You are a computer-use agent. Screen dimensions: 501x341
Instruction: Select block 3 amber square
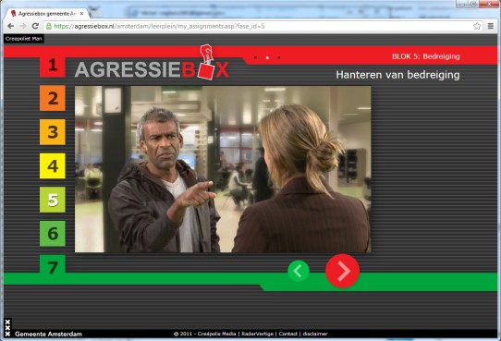click(x=53, y=132)
